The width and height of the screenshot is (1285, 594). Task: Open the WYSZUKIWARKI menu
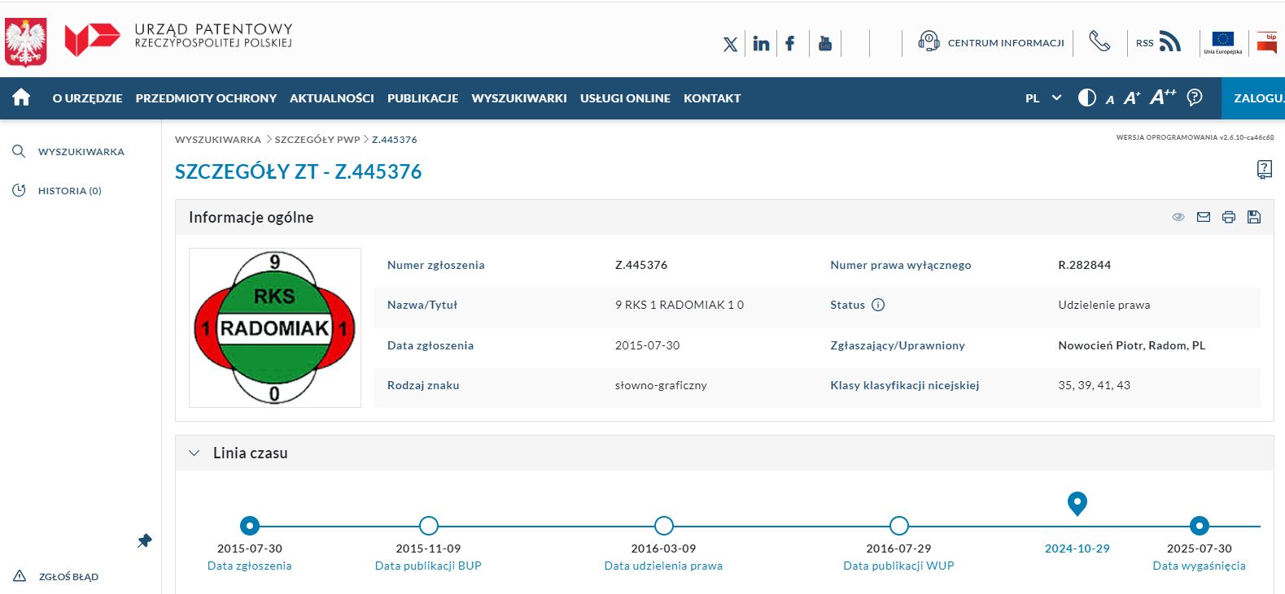coord(518,98)
